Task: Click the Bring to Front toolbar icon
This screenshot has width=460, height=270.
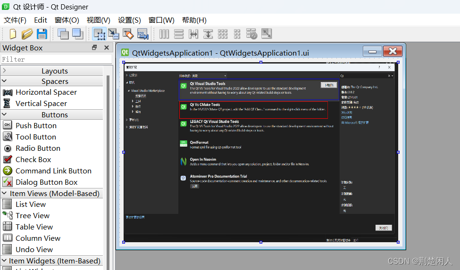Action: click(x=78, y=34)
